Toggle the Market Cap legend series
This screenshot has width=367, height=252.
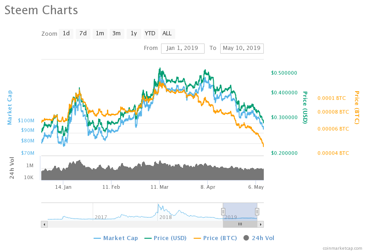click(116, 238)
